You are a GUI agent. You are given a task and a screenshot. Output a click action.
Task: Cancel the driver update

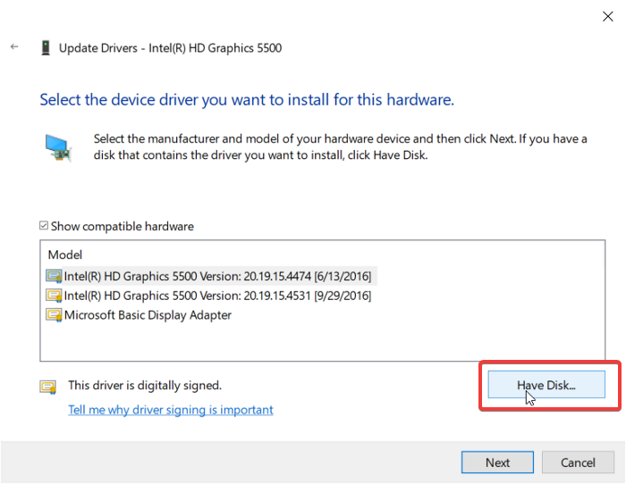(578, 463)
